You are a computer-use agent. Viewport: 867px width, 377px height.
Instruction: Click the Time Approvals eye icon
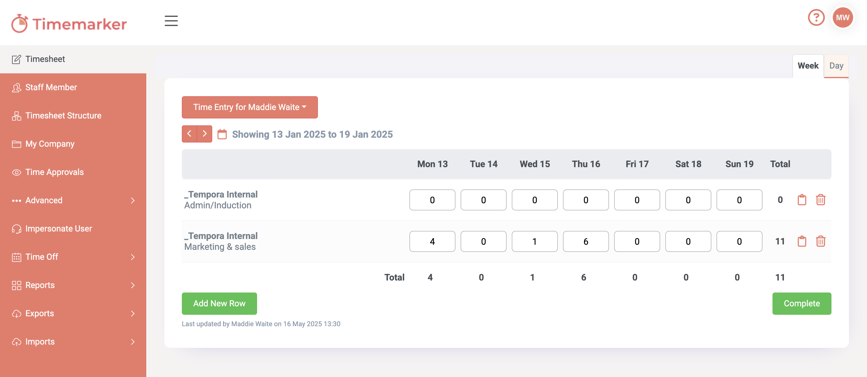pos(17,172)
